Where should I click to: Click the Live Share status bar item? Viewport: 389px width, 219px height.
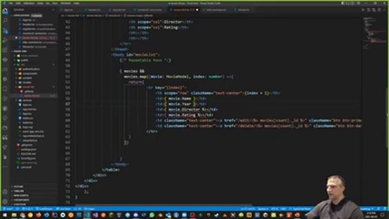tap(64, 209)
